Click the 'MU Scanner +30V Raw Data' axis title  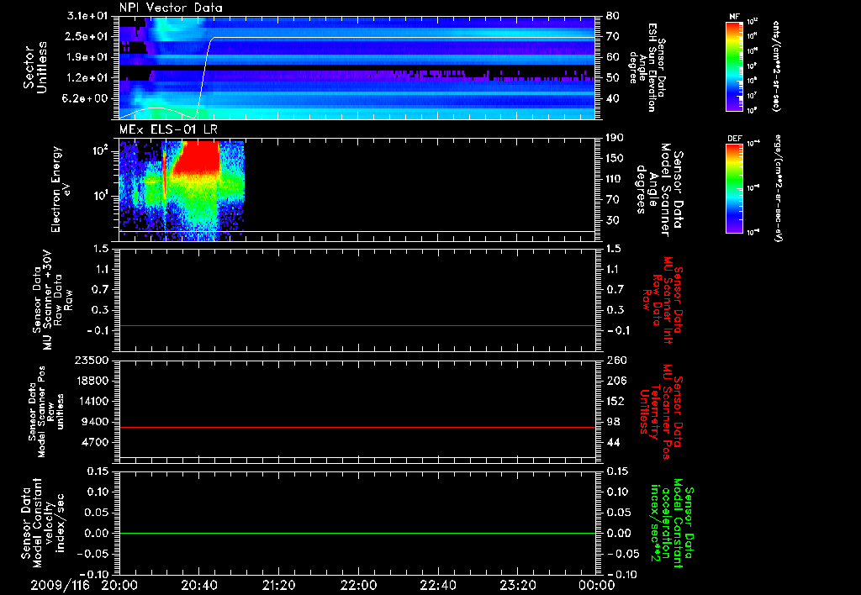[52, 300]
